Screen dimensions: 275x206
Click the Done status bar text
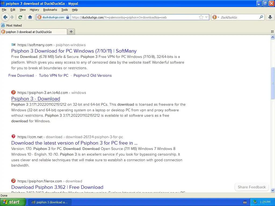coord(4,196)
